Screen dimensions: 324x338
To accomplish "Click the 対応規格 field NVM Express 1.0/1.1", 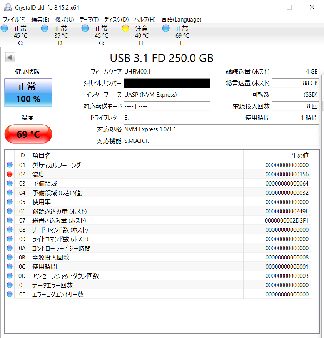I will coord(222,129).
